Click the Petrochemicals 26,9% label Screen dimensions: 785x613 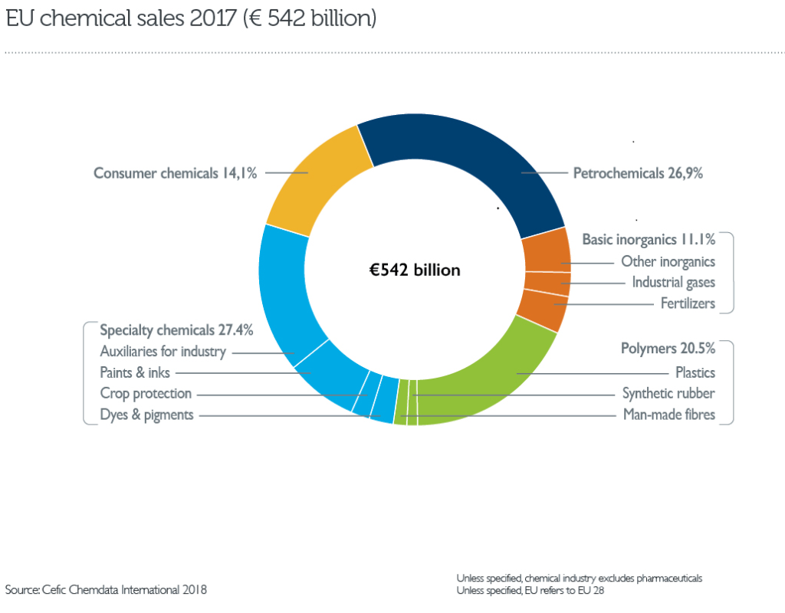tap(638, 173)
